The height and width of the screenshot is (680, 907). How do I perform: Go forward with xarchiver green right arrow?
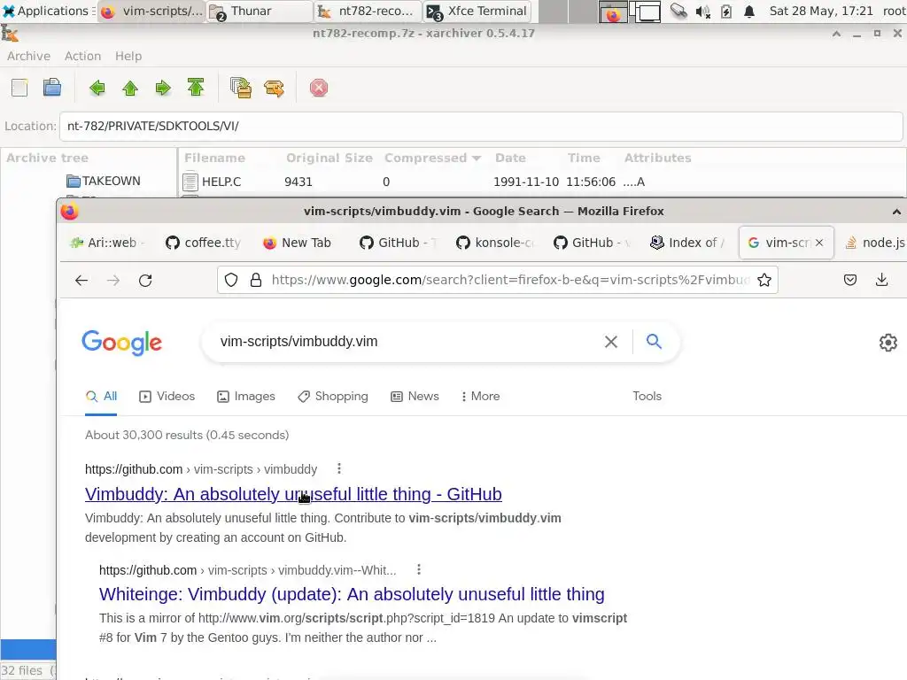[163, 88]
